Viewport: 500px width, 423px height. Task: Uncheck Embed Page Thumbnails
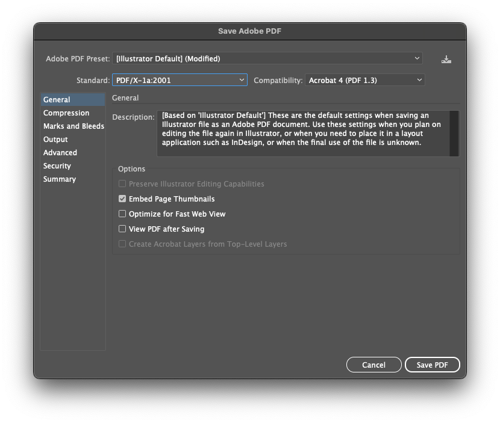(122, 199)
